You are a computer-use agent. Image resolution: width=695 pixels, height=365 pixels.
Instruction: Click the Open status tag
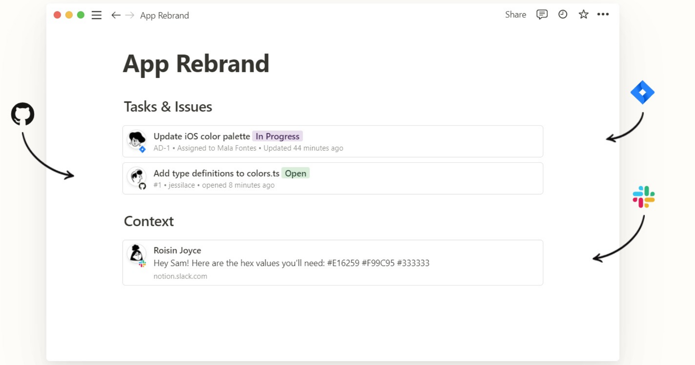click(x=296, y=173)
